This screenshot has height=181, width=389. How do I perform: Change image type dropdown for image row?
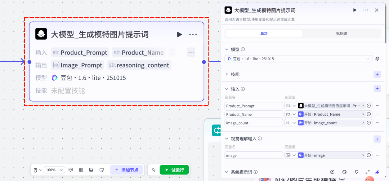[x=291, y=155]
